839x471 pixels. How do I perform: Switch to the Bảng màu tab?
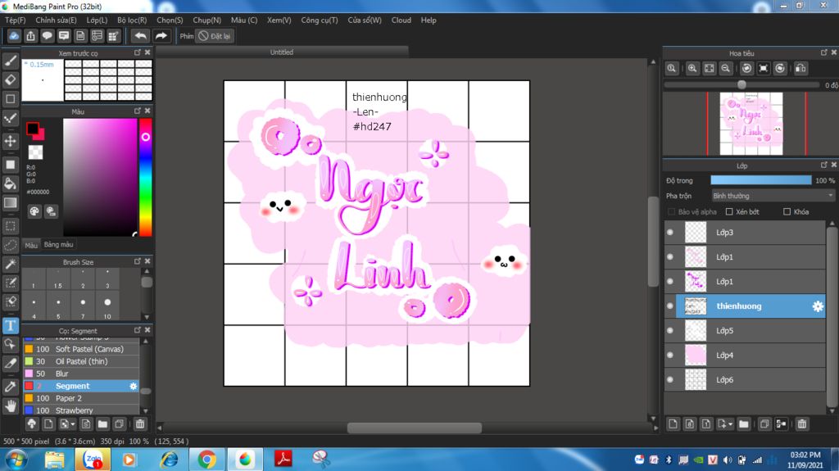[x=59, y=245]
